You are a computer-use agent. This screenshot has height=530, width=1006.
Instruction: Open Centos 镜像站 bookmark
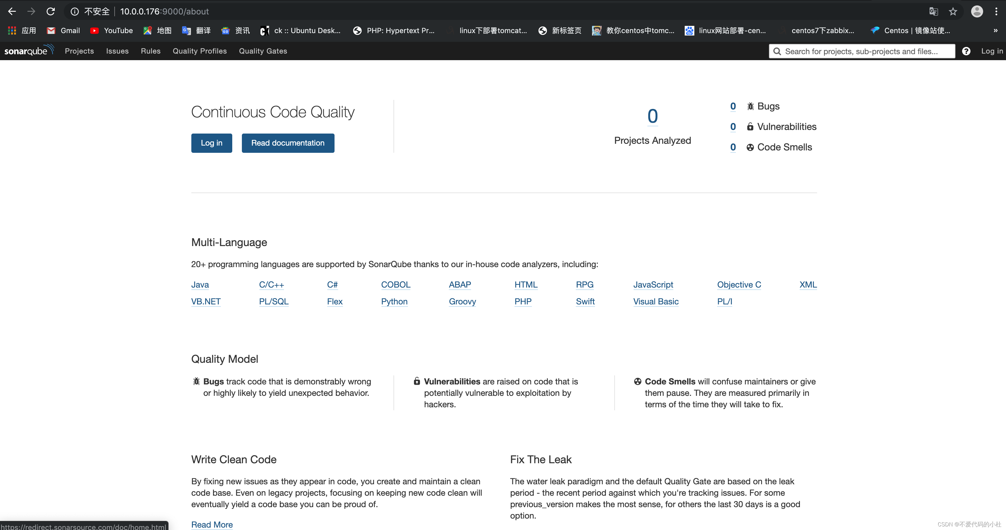point(911,30)
